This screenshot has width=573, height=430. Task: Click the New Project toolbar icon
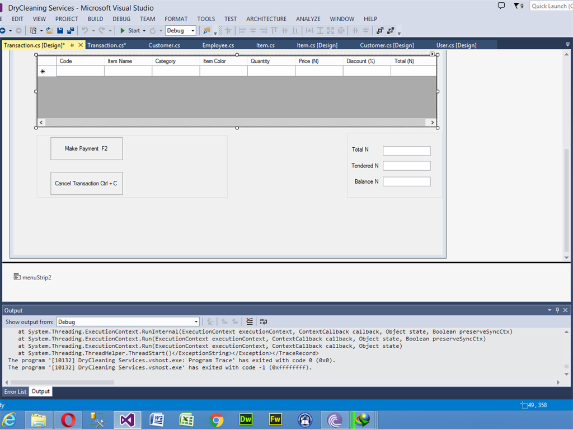(x=33, y=31)
